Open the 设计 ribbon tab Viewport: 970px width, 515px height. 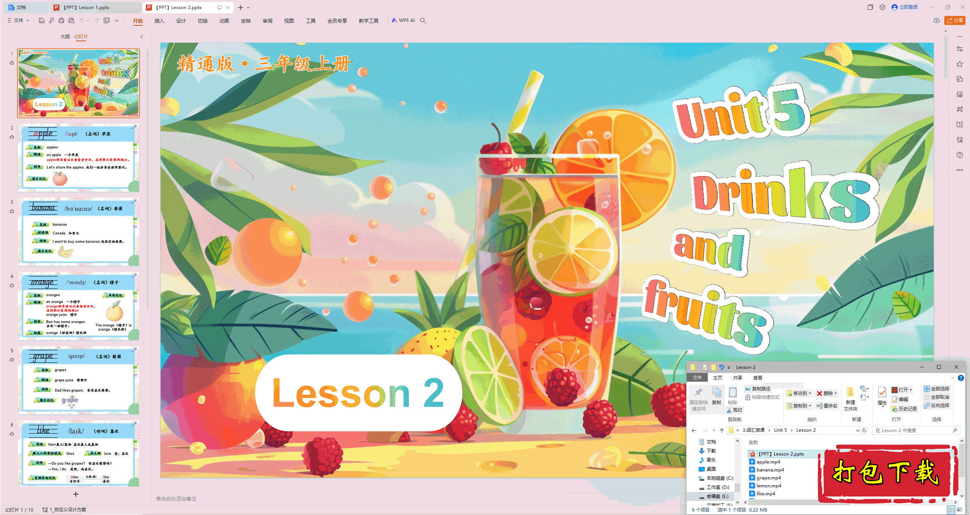[x=181, y=21]
